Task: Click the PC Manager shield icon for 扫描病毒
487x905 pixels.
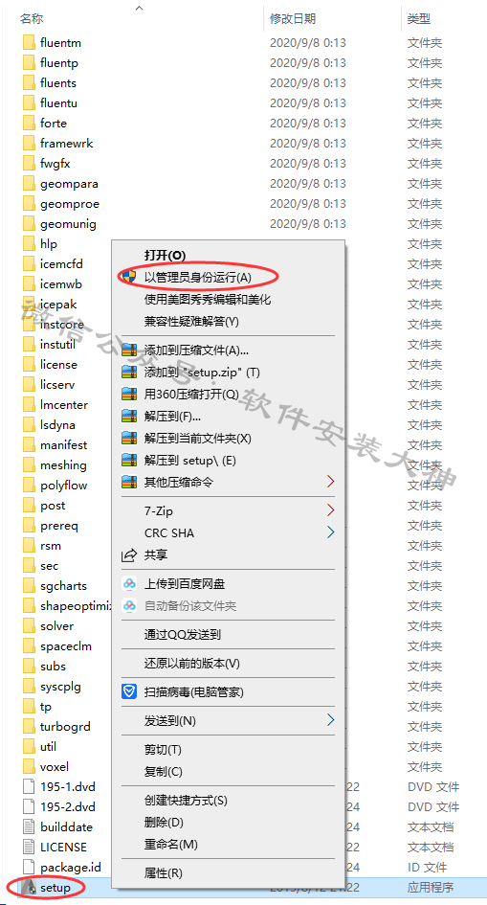Action: 129,691
